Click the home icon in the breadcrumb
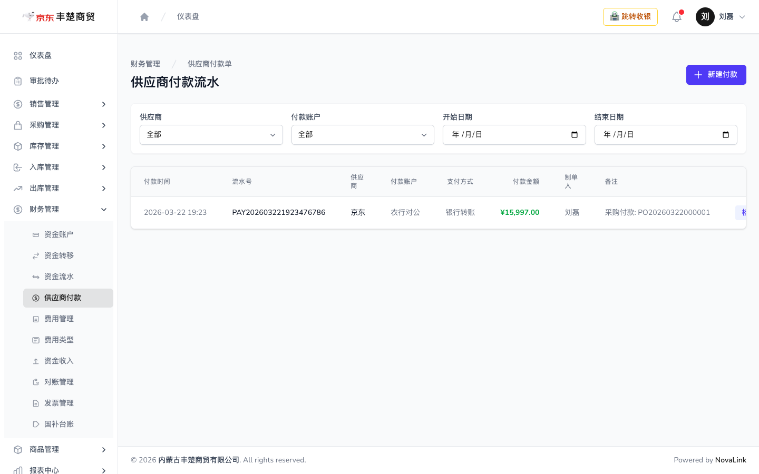This screenshot has width=759, height=474. tap(144, 17)
